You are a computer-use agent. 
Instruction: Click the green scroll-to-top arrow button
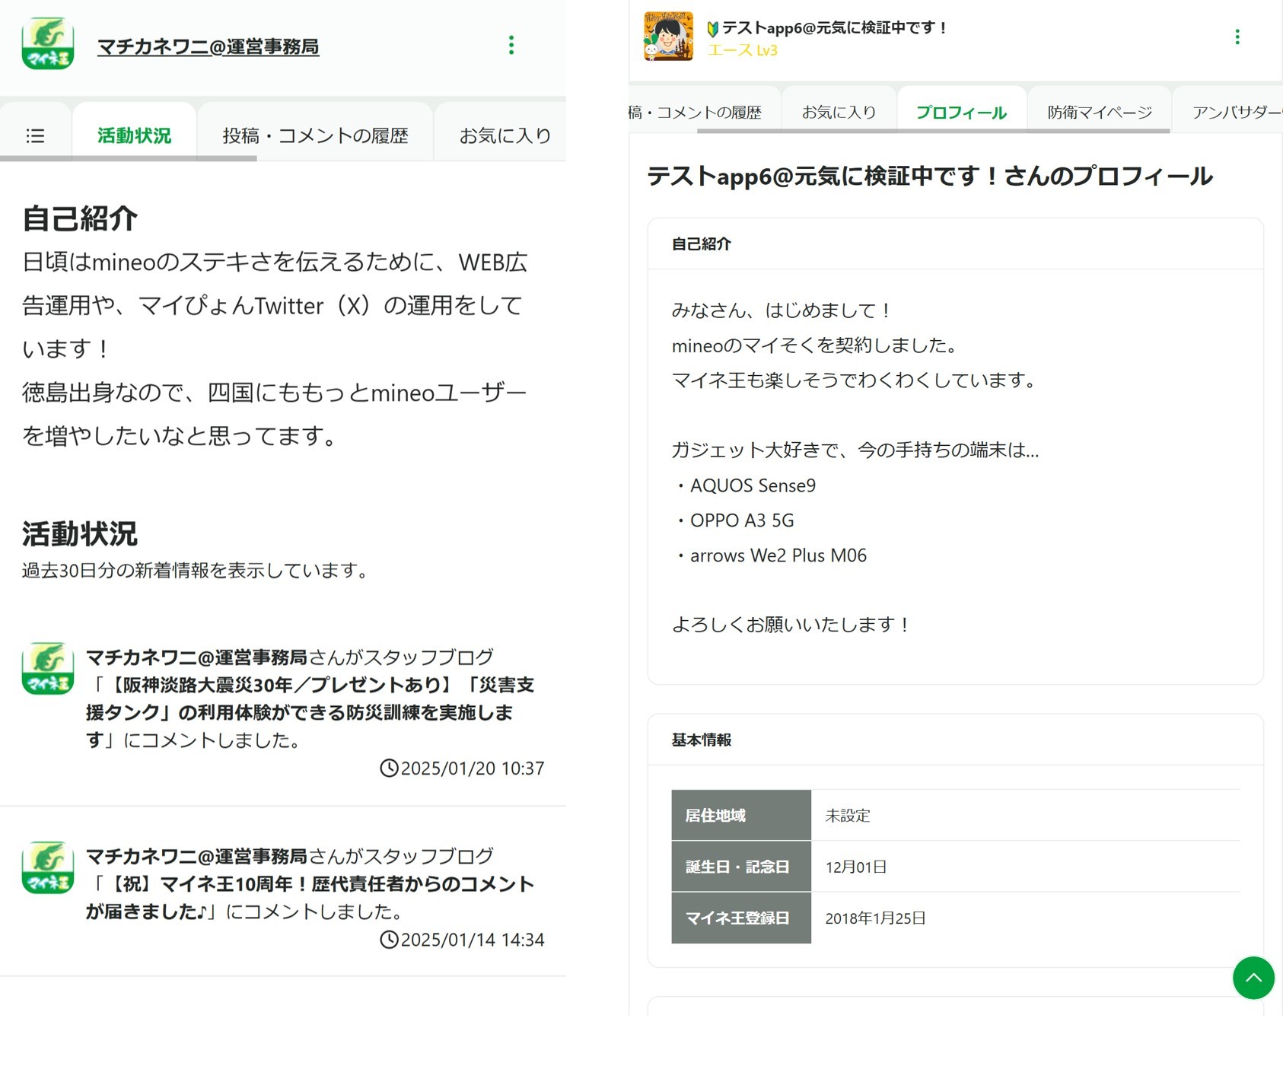pos(1253,978)
